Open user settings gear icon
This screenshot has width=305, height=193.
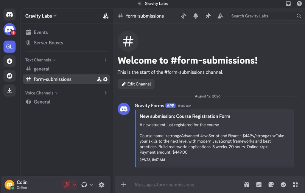click(101, 185)
